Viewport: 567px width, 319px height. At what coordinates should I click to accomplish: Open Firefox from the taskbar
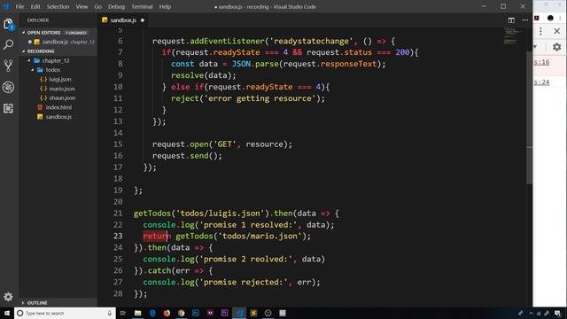[x=167, y=313]
